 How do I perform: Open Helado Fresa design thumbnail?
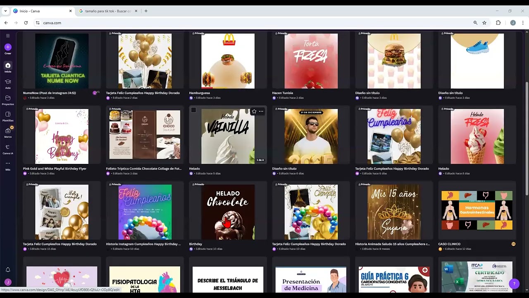[x=477, y=137]
